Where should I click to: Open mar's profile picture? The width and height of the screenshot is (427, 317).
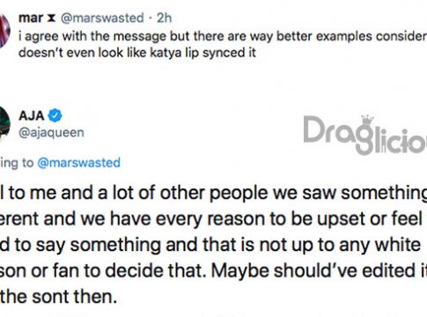[4, 31]
